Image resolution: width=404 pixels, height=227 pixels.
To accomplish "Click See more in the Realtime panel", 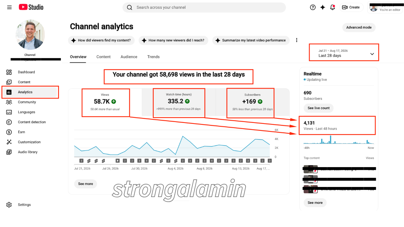I will coord(315,203).
